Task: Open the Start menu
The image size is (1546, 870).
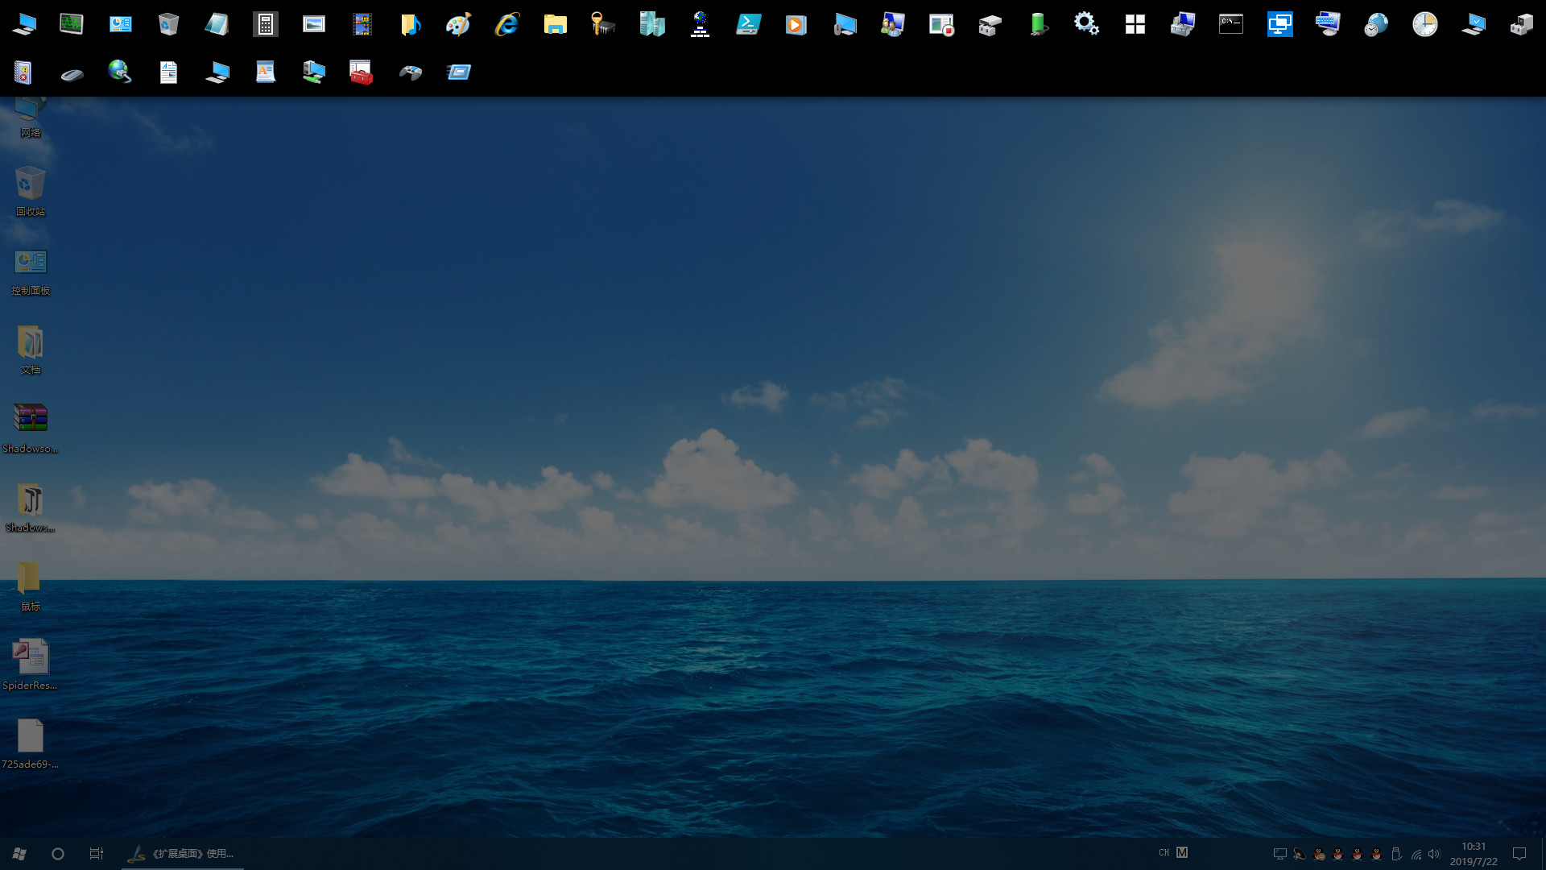Action: pos(18,853)
